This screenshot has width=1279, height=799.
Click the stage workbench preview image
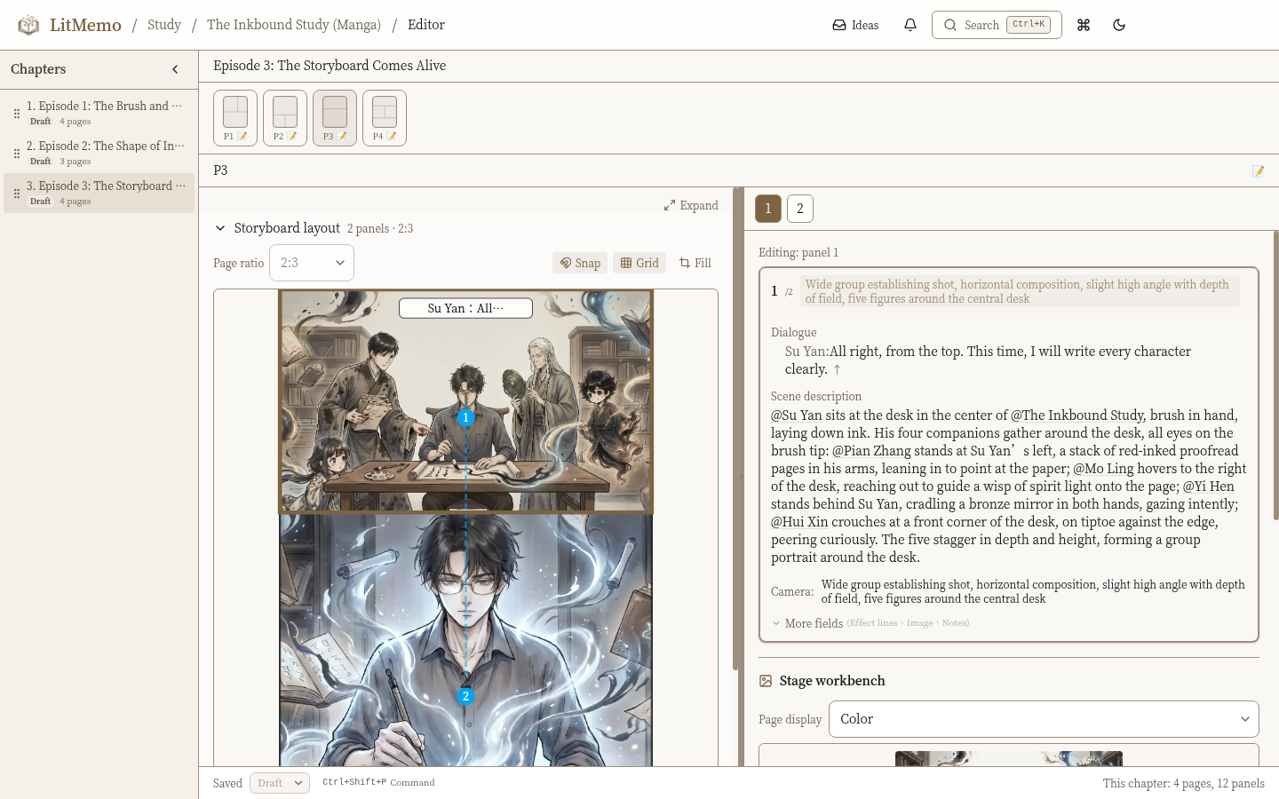tap(1009, 759)
